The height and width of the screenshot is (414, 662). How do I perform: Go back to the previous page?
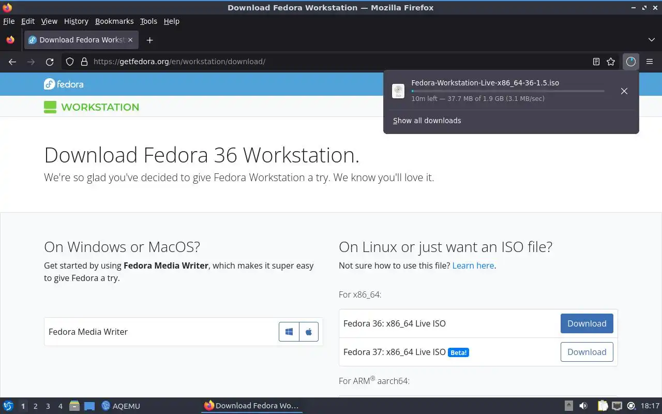(12, 62)
